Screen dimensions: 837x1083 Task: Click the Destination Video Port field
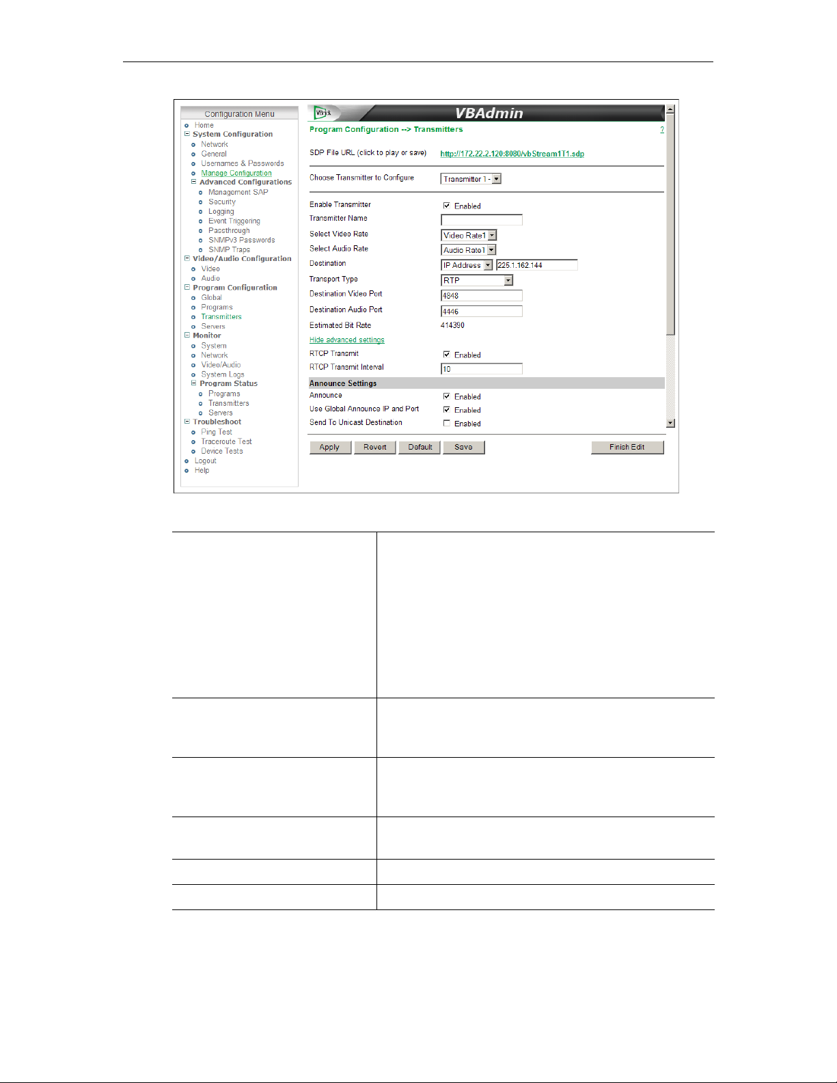point(482,296)
